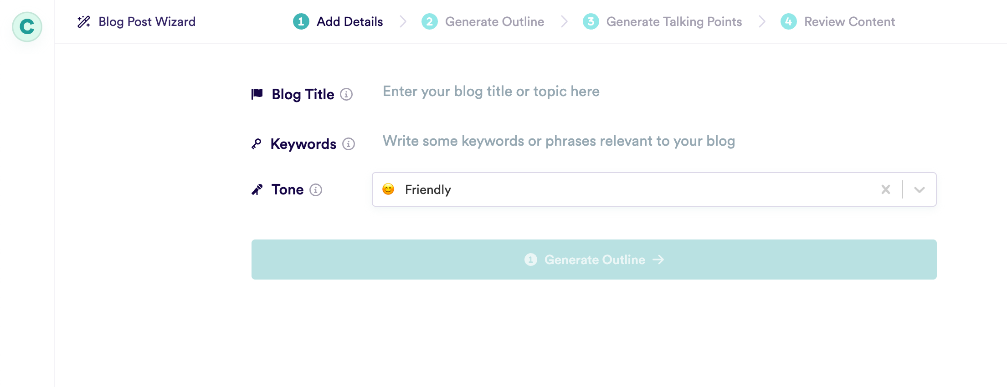
Task: Select step 4 Review Content
Action: pos(837,21)
